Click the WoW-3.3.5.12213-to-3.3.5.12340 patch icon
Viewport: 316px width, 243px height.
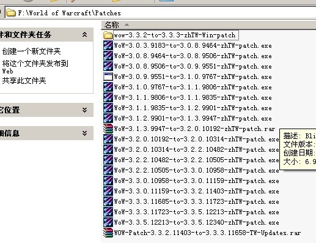[108, 222]
